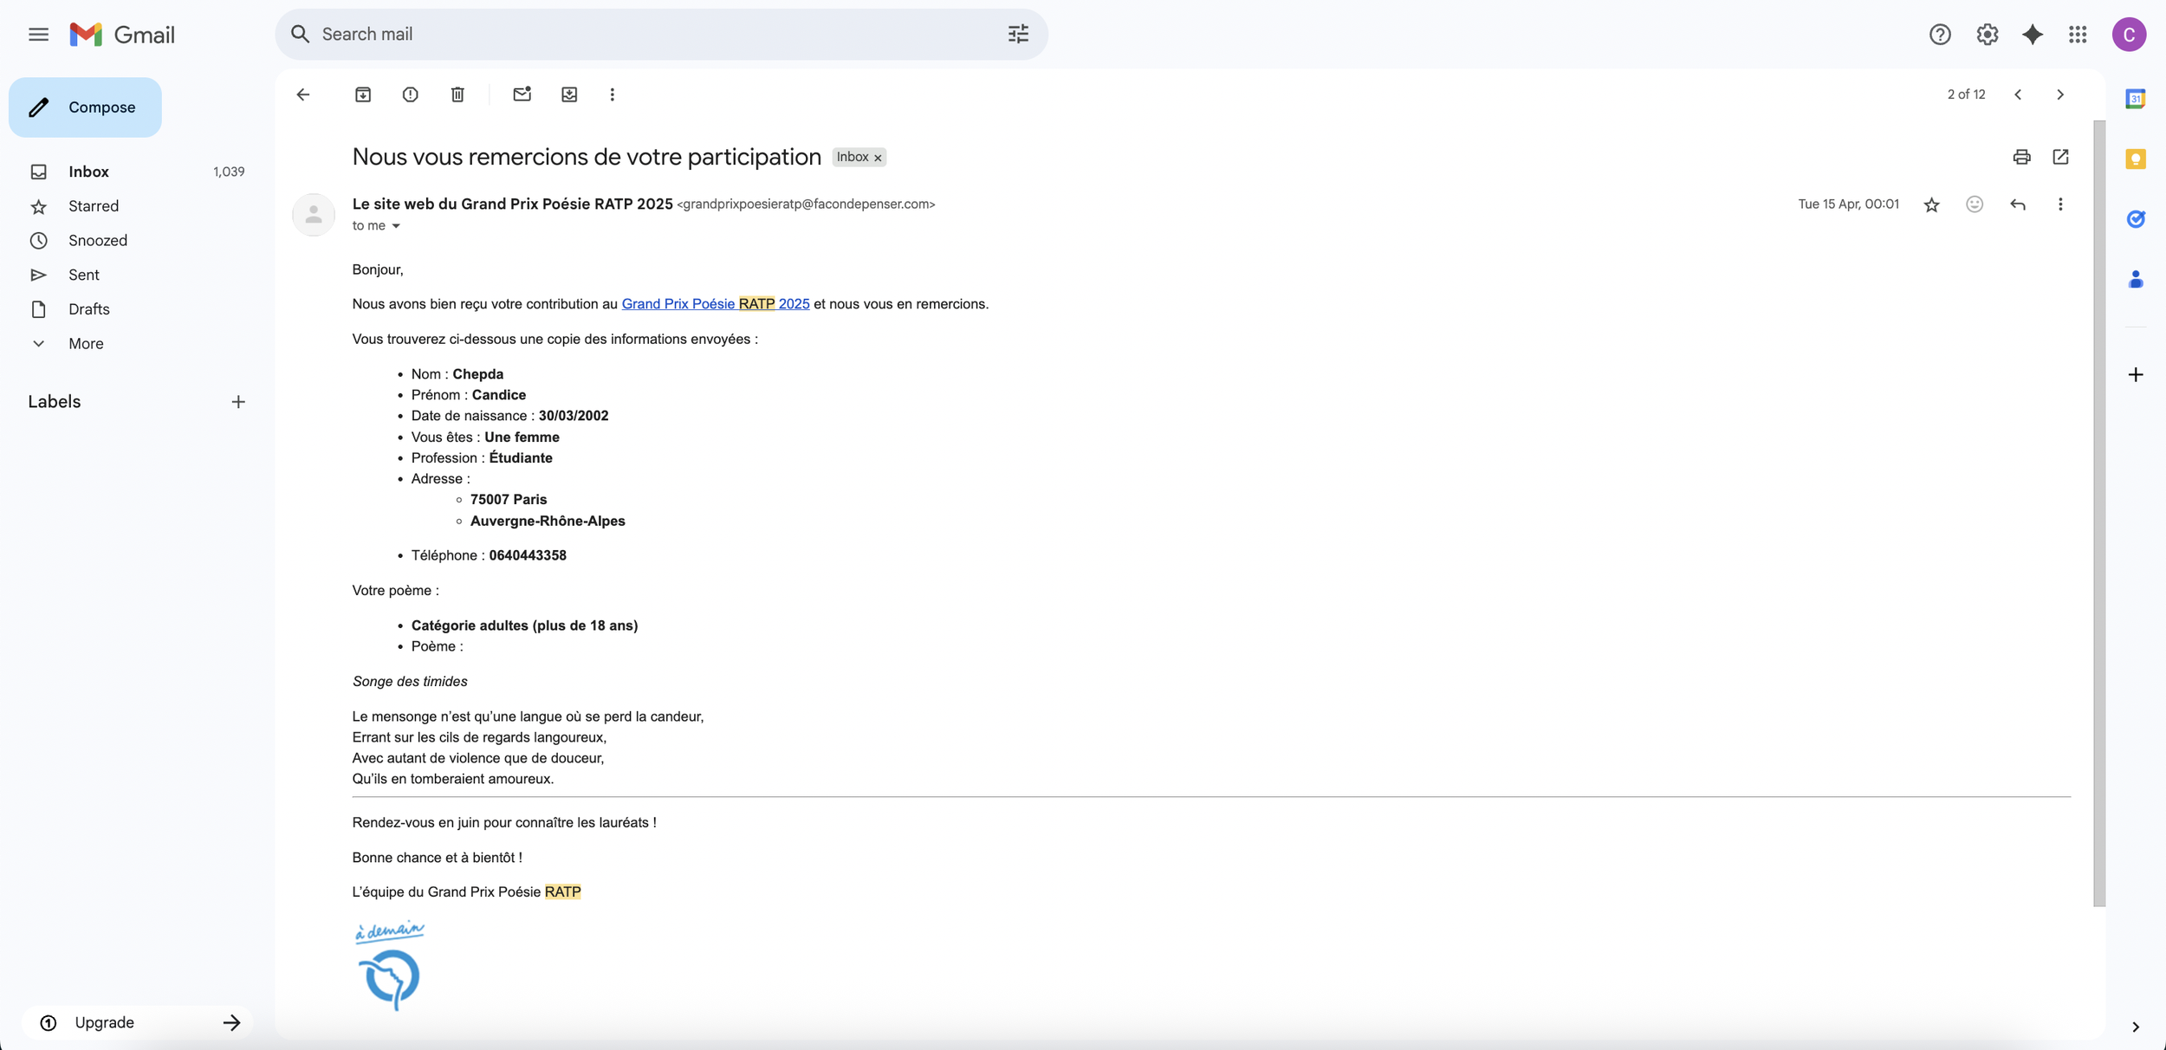2166x1050 pixels.
Task: Go back to the inbox list
Action: pyautogui.click(x=302, y=94)
